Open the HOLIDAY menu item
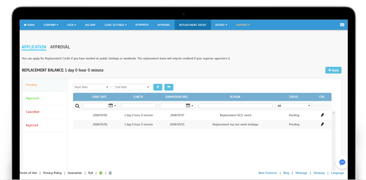This screenshot has height=180, width=366. 90,25
